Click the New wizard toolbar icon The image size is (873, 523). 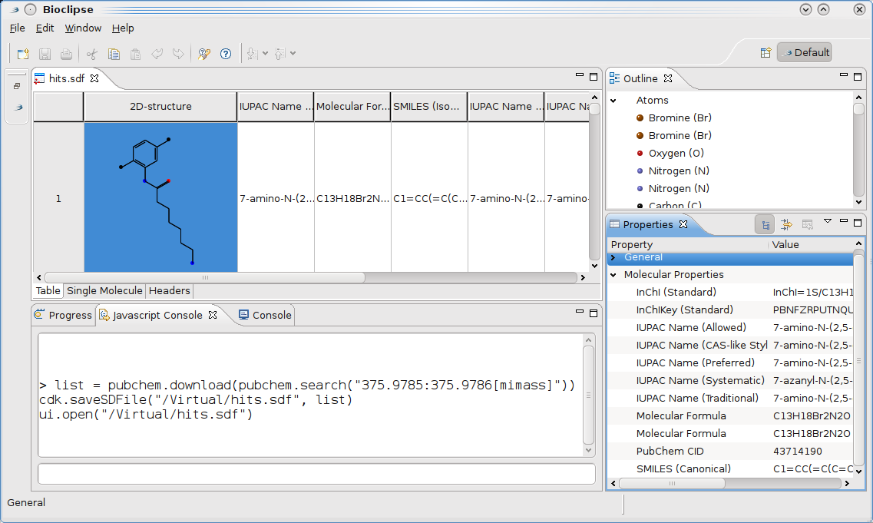(23, 54)
